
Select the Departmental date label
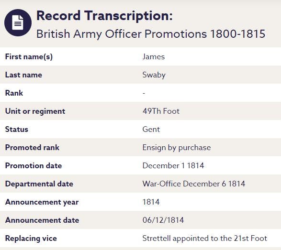pyautogui.click(x=39, y=184)
